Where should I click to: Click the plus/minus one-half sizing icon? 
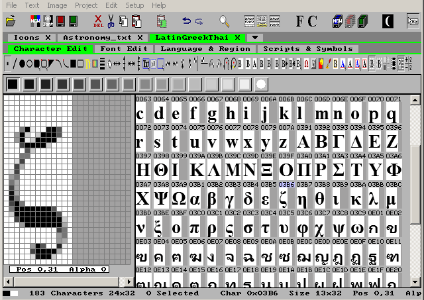coord(409,64)
